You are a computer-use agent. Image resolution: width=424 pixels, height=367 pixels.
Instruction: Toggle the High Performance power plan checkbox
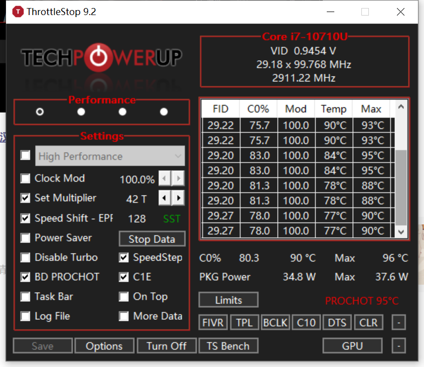(26, 156)
